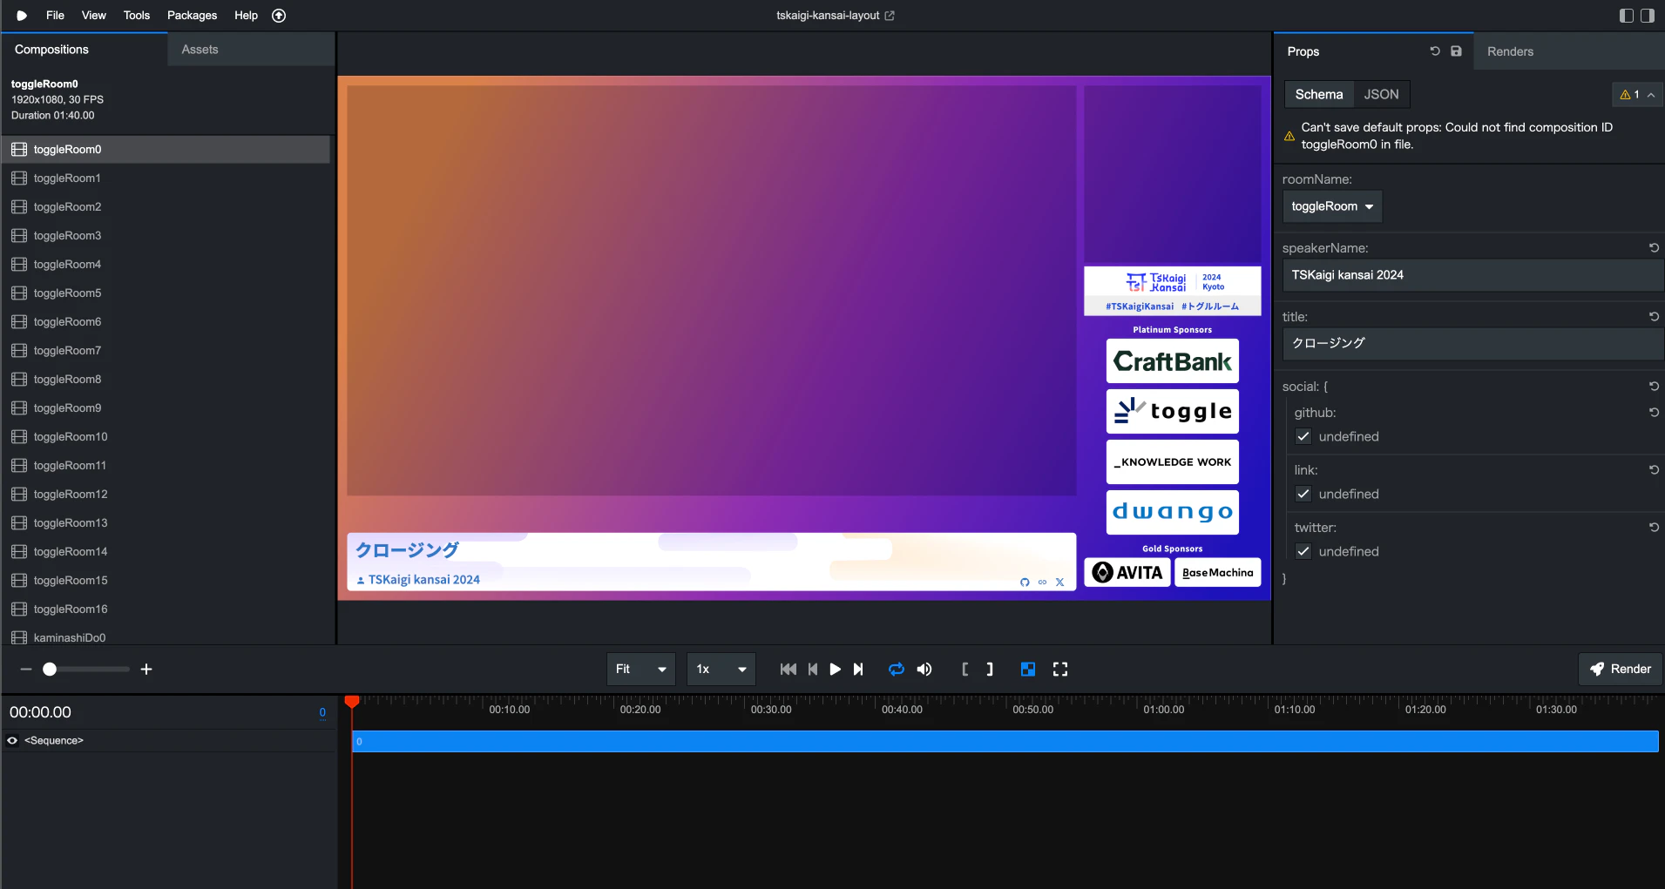Switch to the JSON props view

click(1381, 94)
